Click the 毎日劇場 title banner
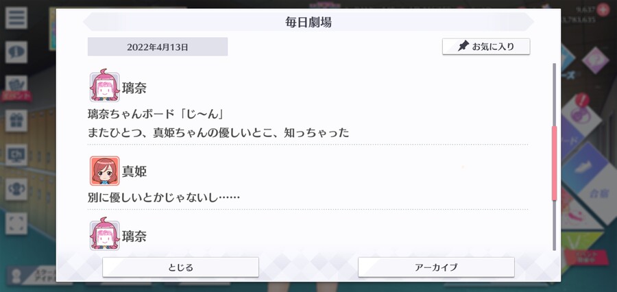Screen dimensions: 617x292 click(x=308, y=22)
